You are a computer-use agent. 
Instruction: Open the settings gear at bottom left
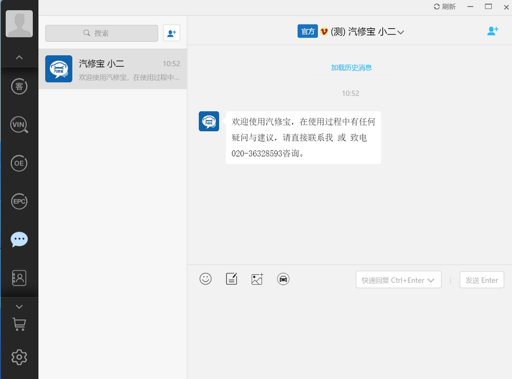(19, 357)
